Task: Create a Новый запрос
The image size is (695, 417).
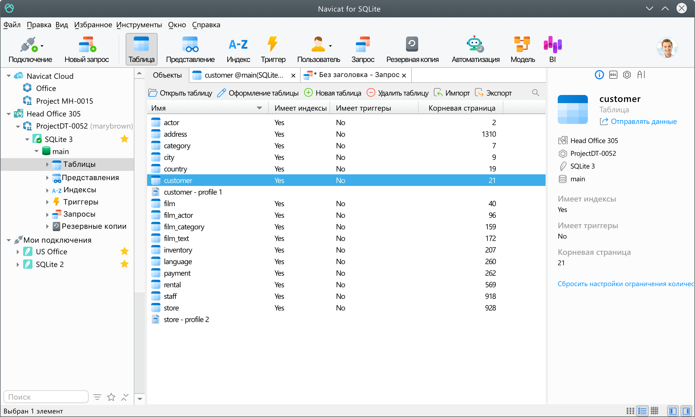Action: point(87,50)
